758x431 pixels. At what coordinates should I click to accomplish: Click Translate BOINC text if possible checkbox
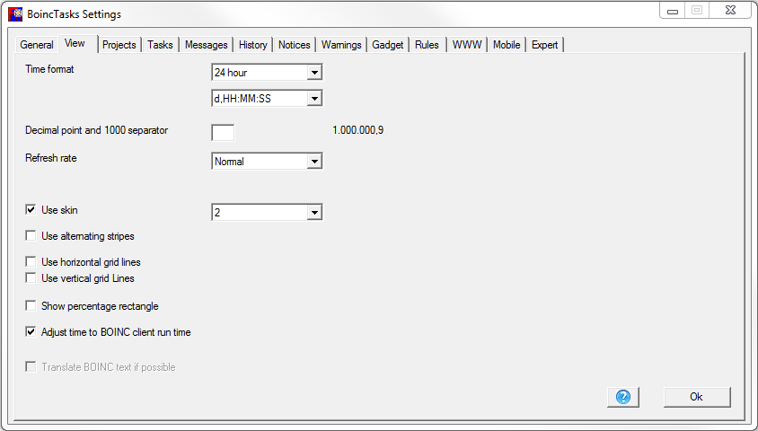click(x=31, y=366)
